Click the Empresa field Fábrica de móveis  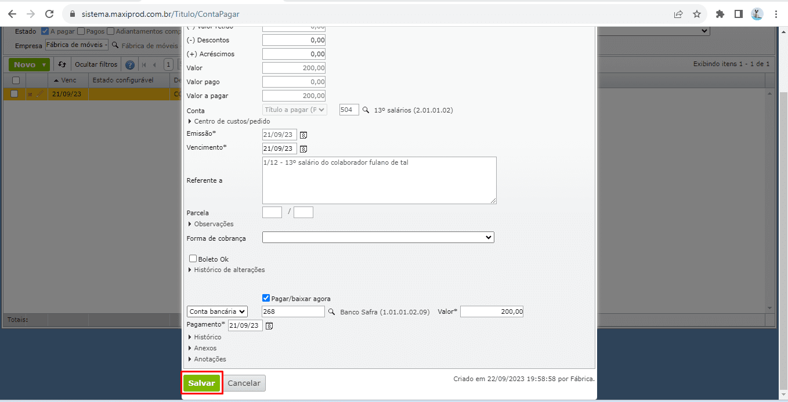tap(77, 45)
